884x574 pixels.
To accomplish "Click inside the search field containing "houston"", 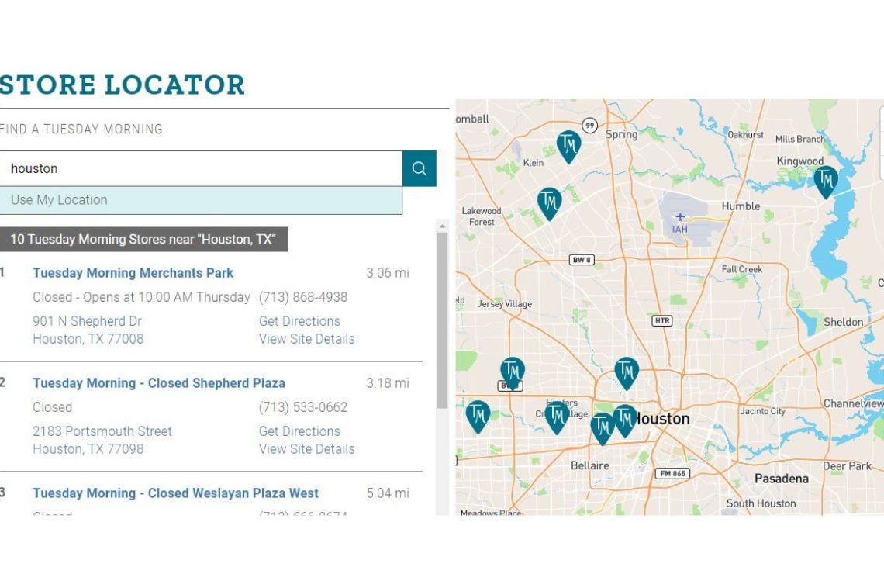I will pyautogui.click(x=202, y=168).
